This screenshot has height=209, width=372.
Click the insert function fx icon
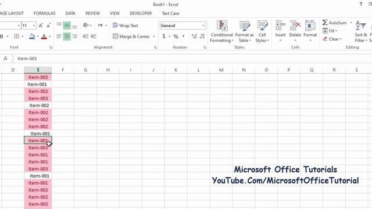pos(5,59)
